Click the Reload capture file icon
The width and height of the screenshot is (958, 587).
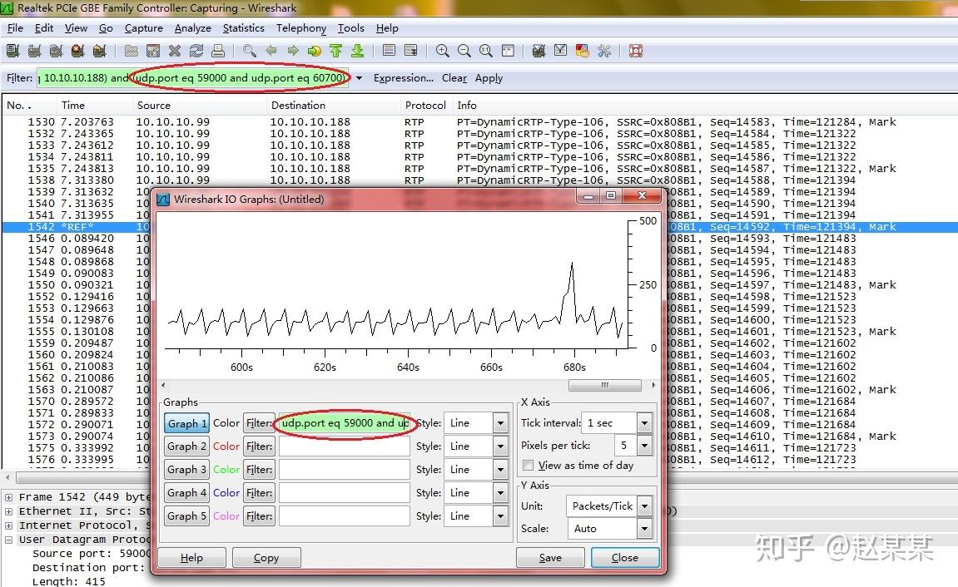[x=196, y=51]
